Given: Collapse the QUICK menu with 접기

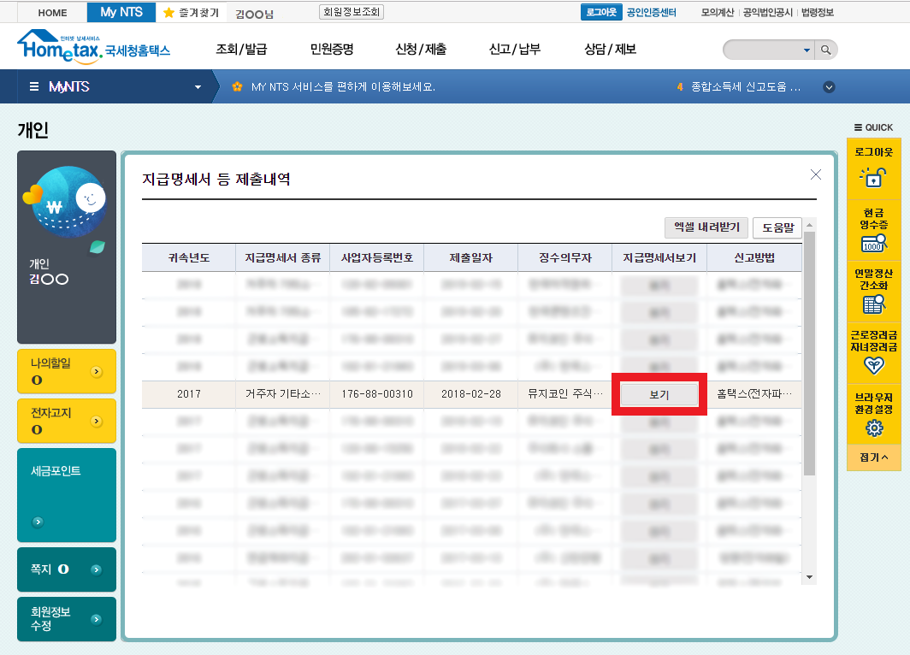Looking at the screenshot, I should 873,457.
